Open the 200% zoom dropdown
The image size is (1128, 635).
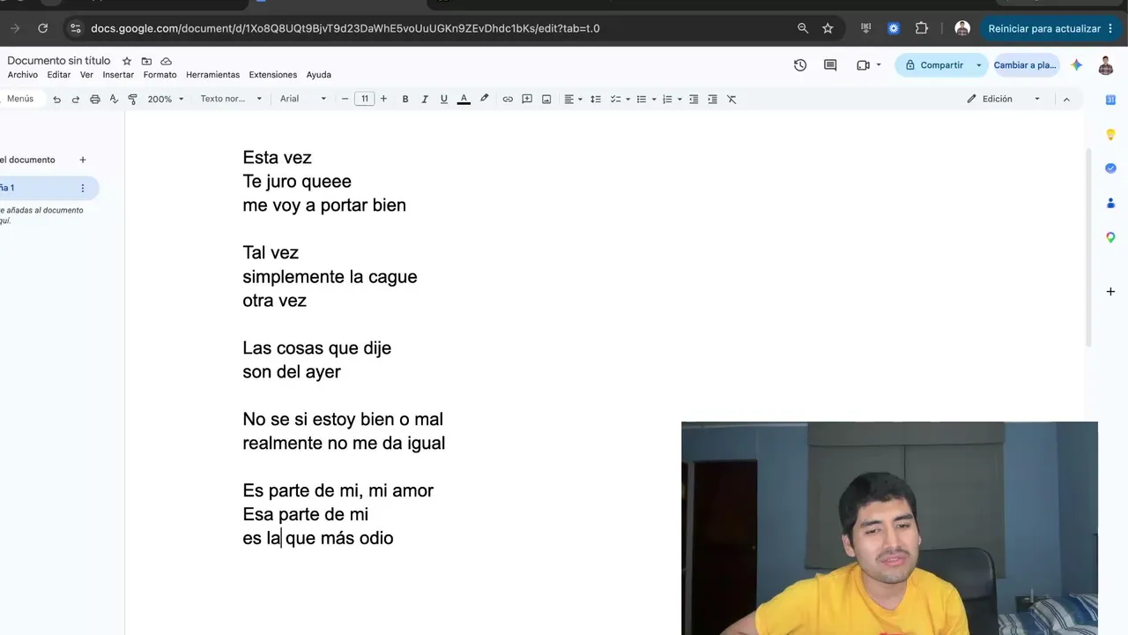[x=166, y=100]
